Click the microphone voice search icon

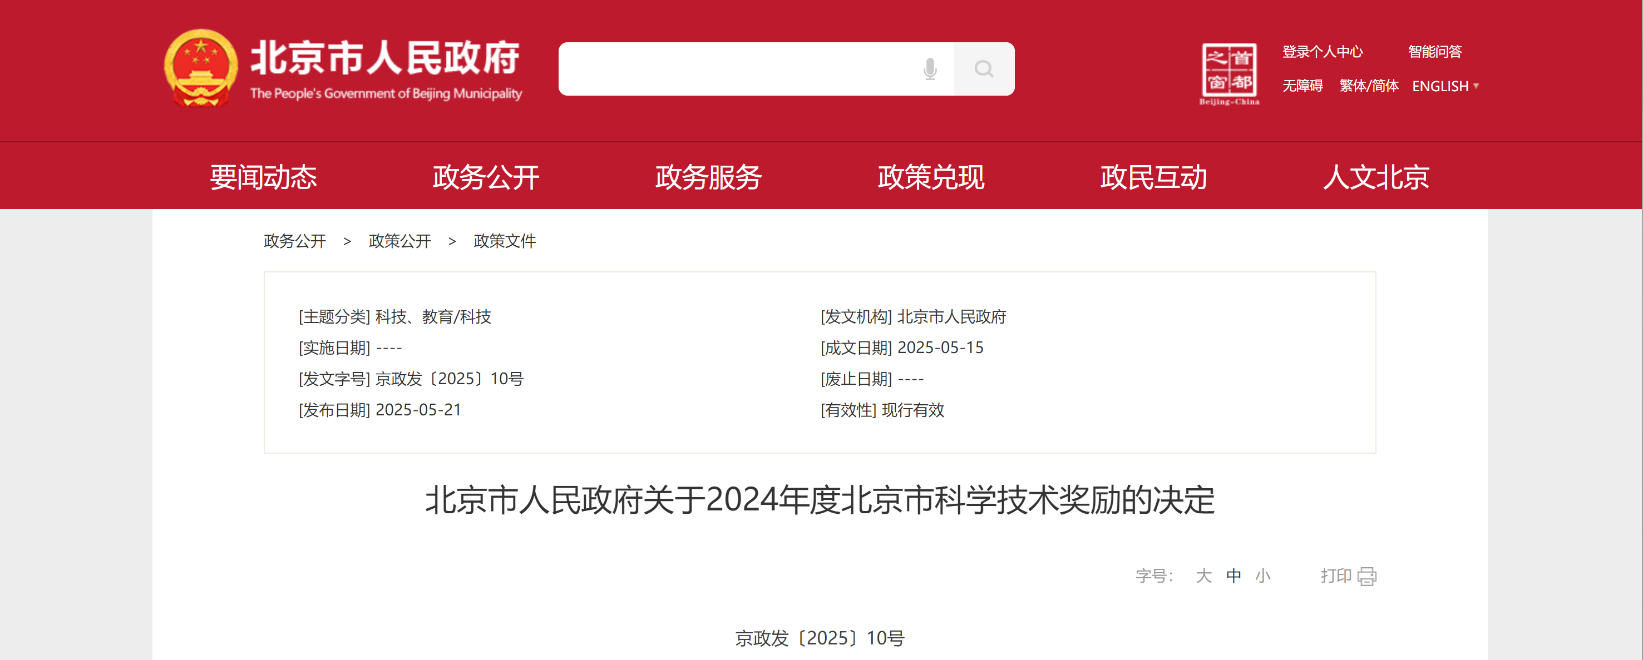coord(930,69)
